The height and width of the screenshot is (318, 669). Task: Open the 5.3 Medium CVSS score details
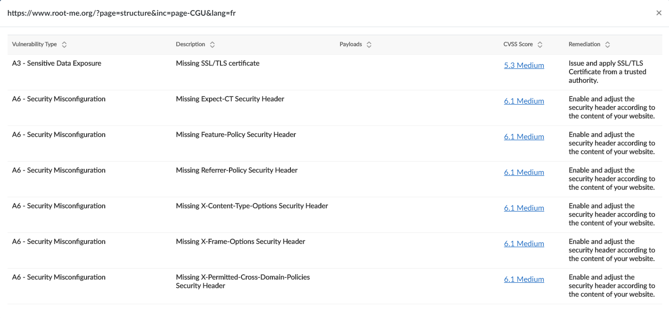click(524, 65)
